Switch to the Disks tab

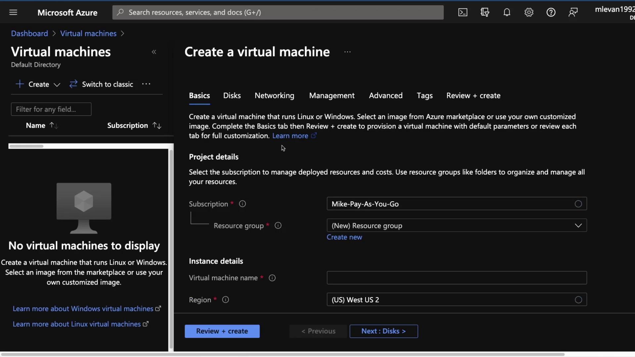[232, 96]
